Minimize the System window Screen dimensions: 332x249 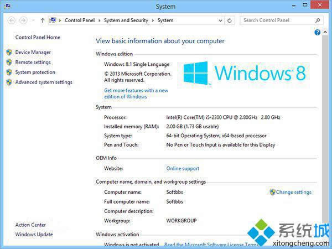[x=294, y=6]
